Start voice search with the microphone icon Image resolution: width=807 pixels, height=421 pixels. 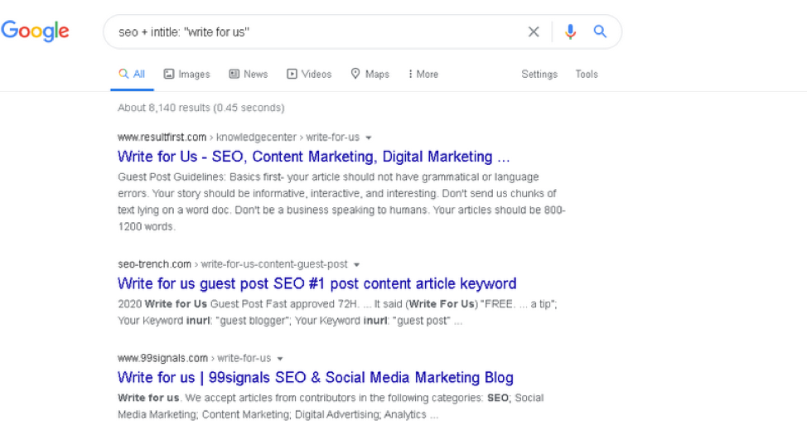[570, 32]
